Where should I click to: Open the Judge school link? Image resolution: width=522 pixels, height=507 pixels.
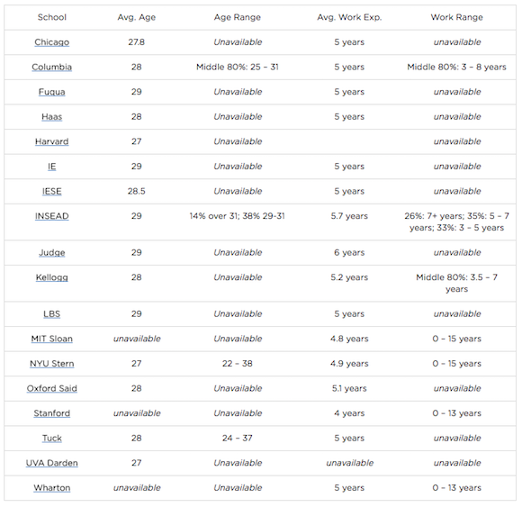[52, 252]
